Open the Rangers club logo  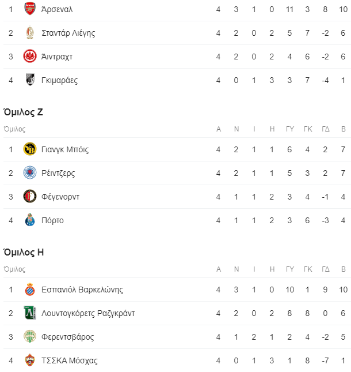30,172
